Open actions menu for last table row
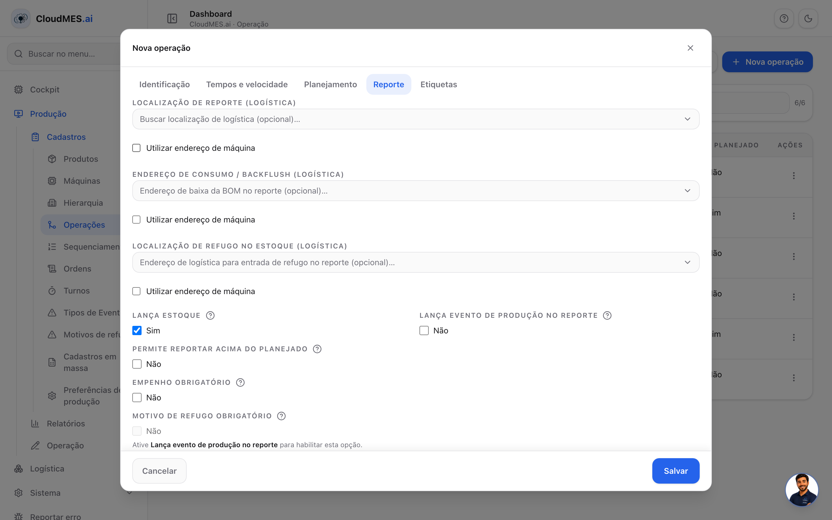832x520 pixels. (794, 378)
